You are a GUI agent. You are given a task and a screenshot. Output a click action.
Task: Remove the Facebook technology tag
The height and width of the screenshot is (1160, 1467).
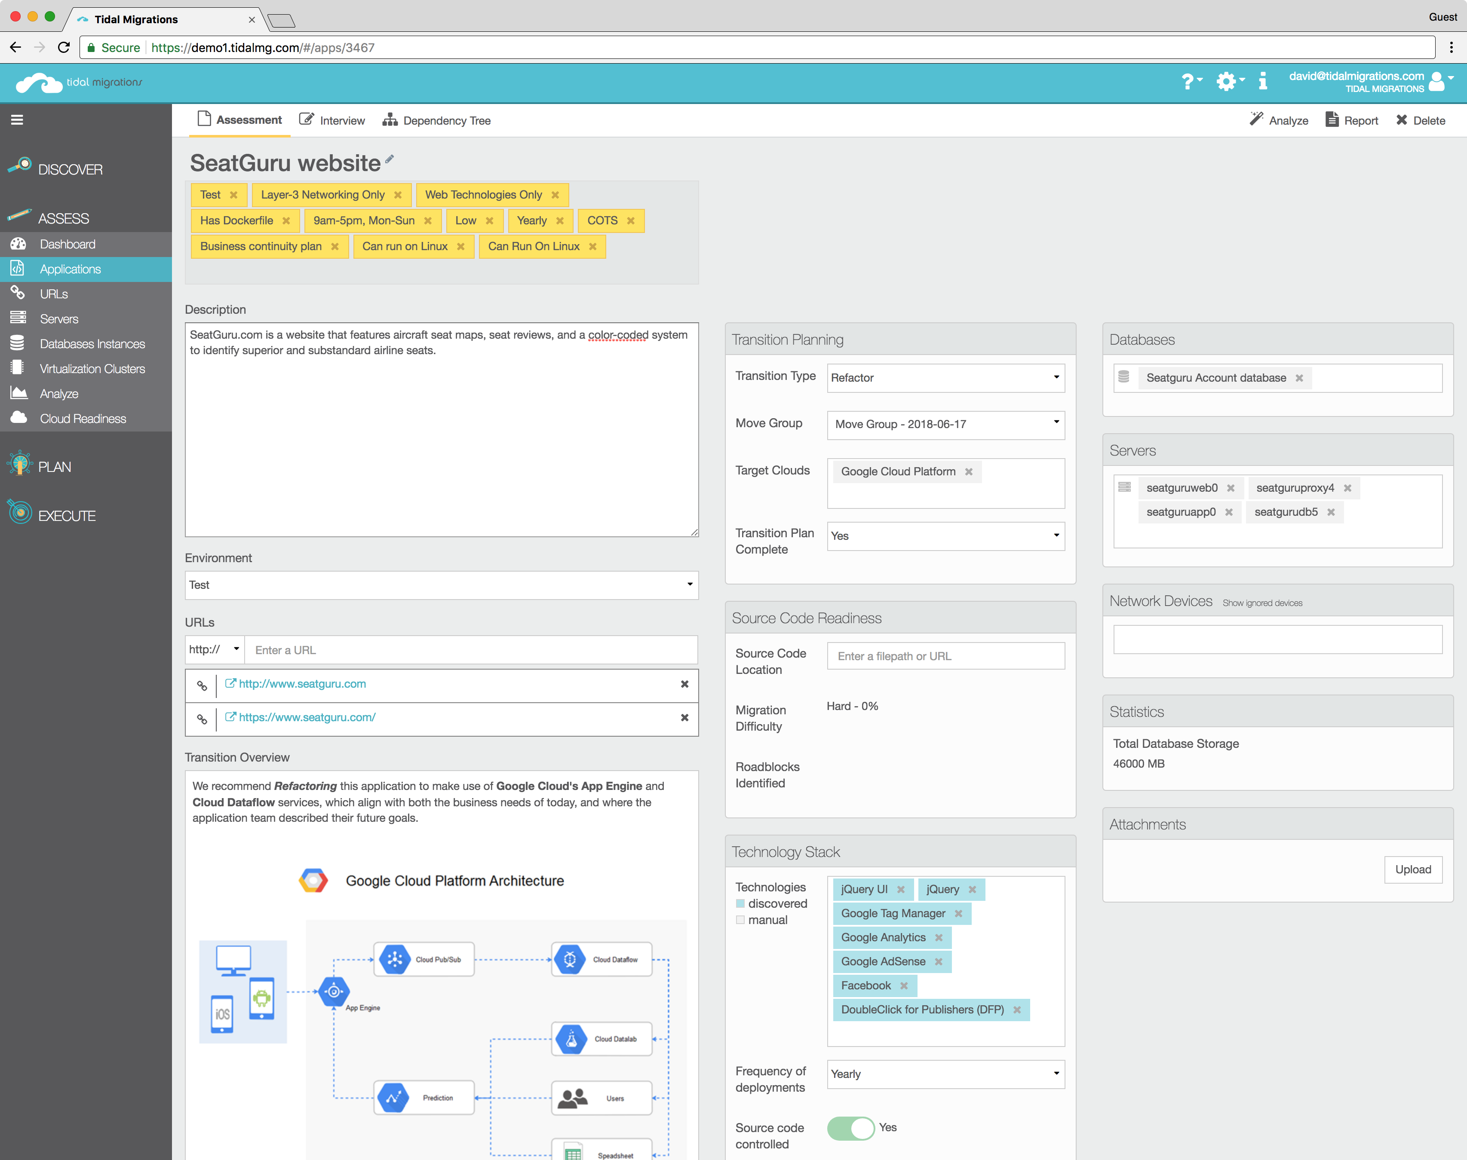(x=904, y=986)
